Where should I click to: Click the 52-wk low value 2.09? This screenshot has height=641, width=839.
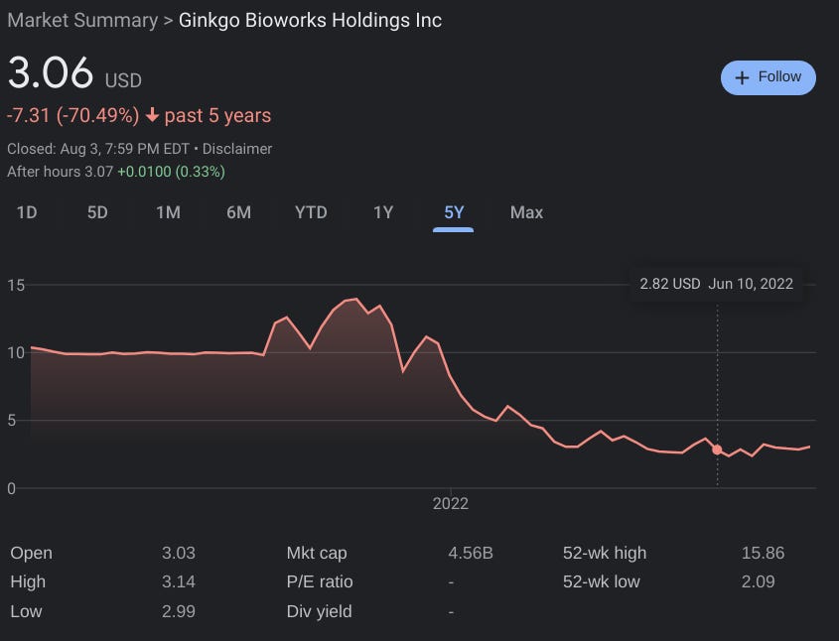point(759,581)
